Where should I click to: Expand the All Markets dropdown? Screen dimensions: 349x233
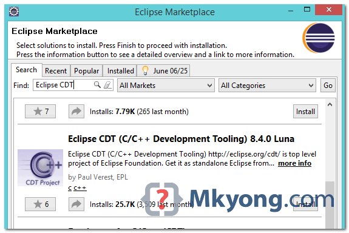[x=166, y=85]
